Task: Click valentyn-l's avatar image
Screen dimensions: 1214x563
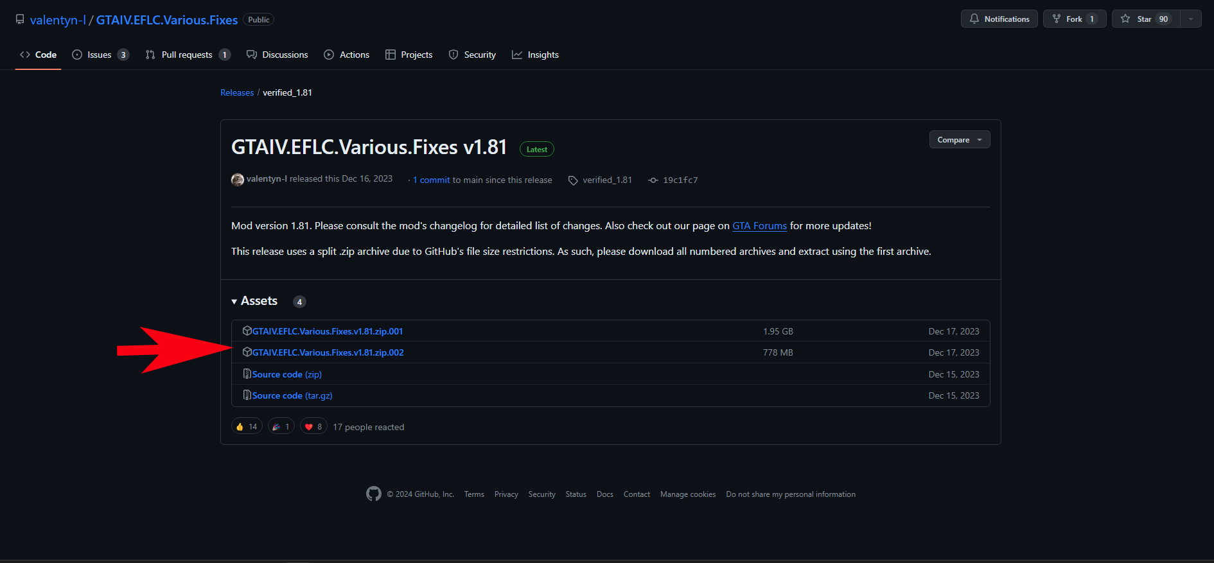Action: point(238,180)
